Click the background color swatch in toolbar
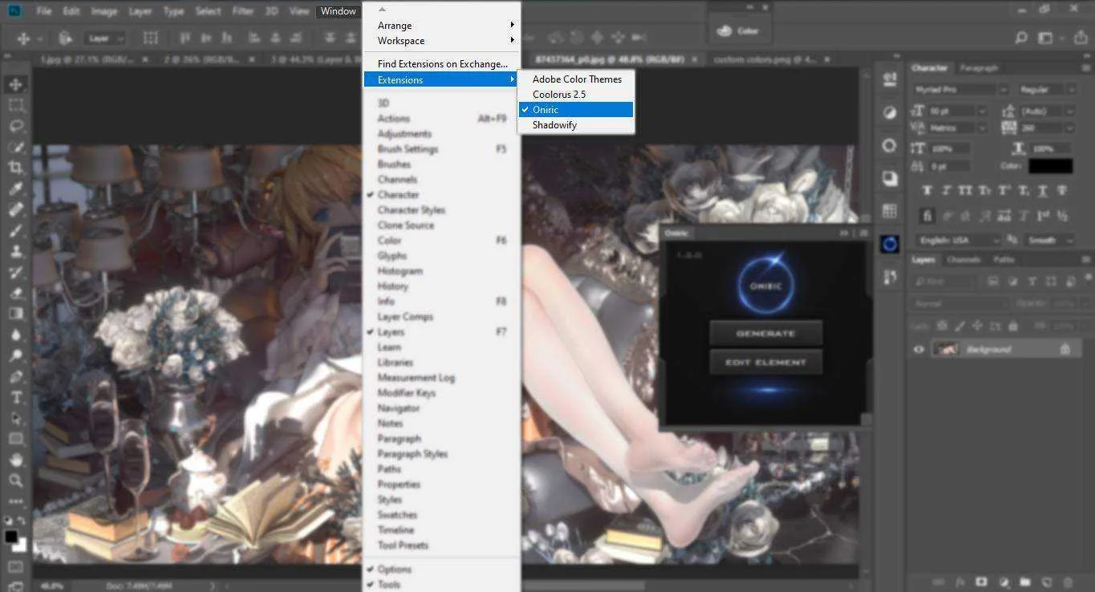The image size is (1095, 592). click(19, 545)
